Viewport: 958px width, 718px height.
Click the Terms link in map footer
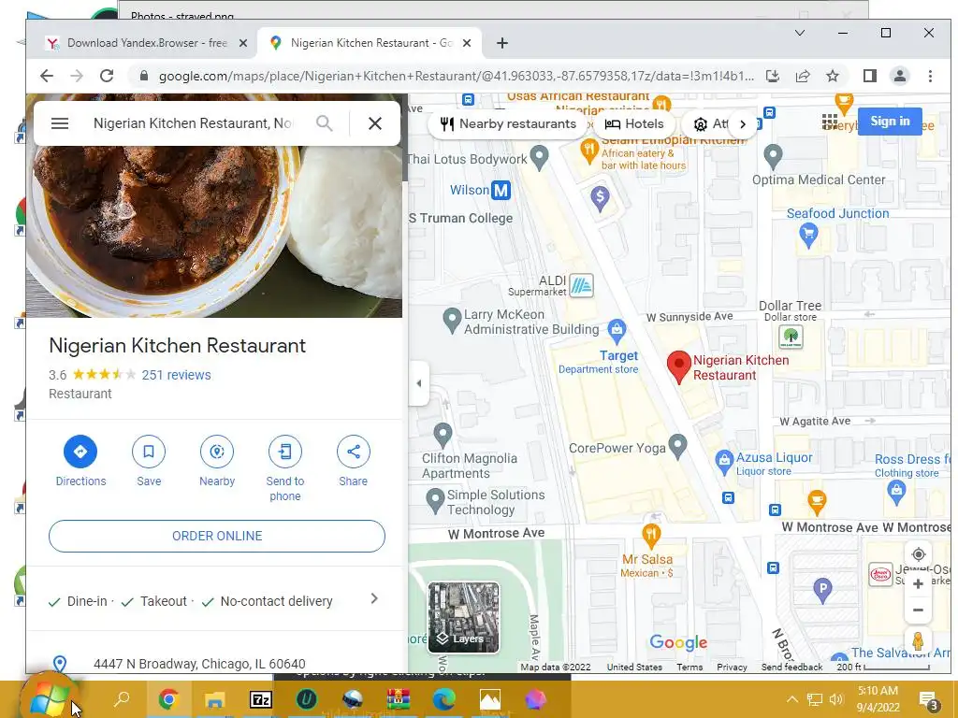pyautogui.click(x=689, y=667)
